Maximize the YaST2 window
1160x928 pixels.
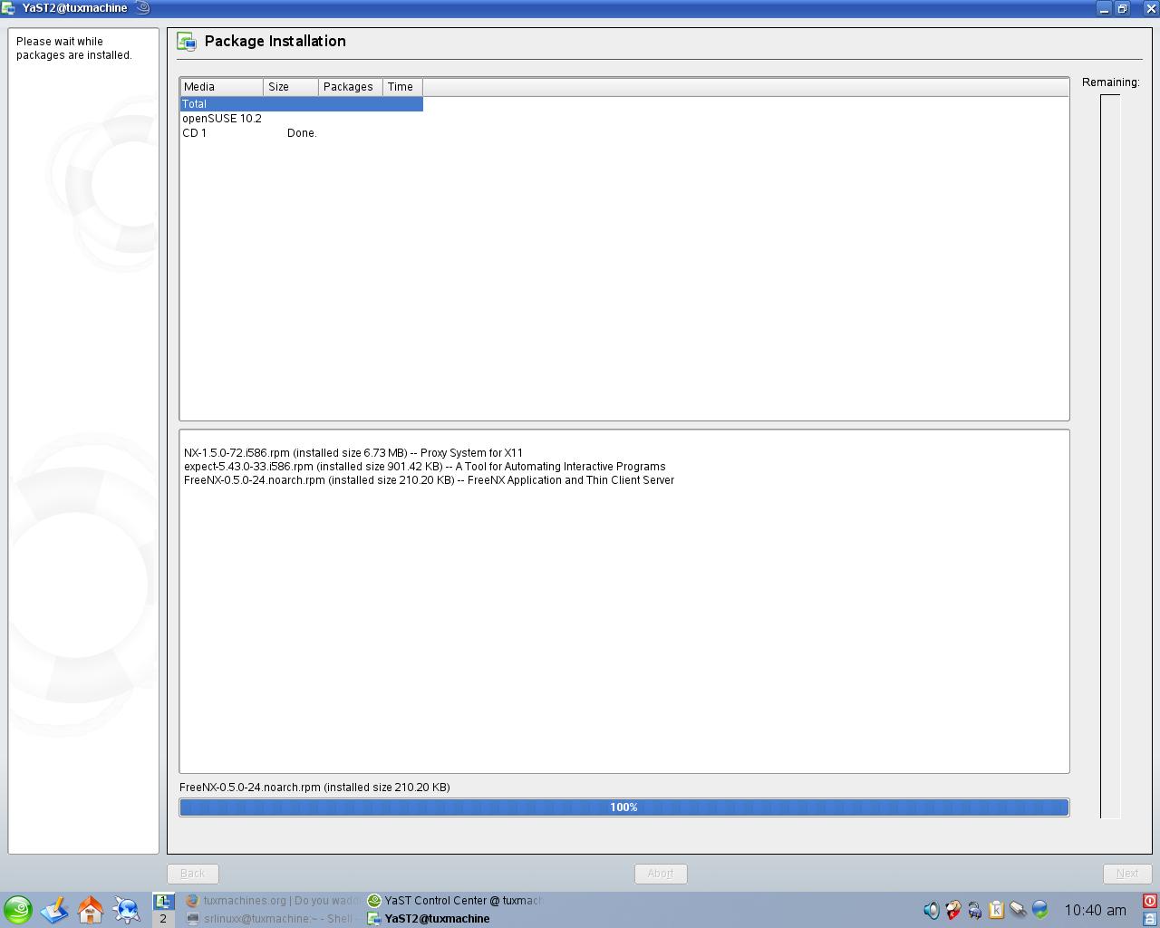[1122, 8]
